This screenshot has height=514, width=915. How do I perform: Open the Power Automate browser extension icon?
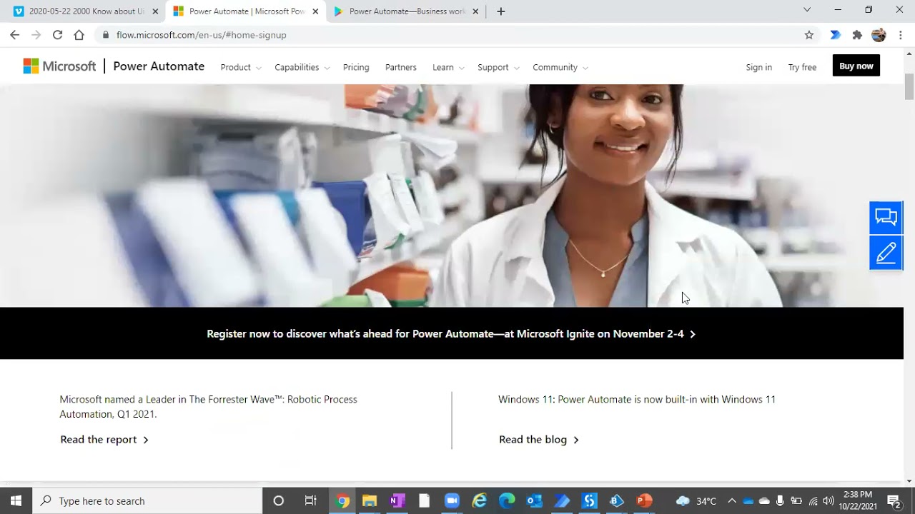tap(835, 34)
